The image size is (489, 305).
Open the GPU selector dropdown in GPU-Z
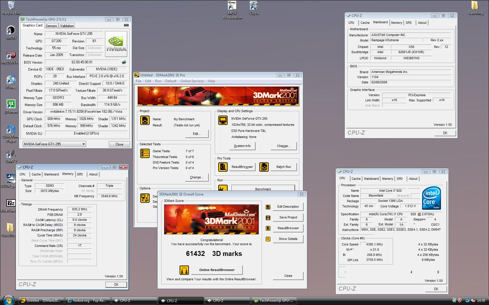click(x=54, y=144)
